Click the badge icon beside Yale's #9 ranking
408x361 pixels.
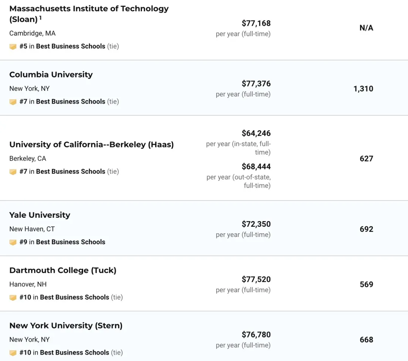[x=13, y=242]
